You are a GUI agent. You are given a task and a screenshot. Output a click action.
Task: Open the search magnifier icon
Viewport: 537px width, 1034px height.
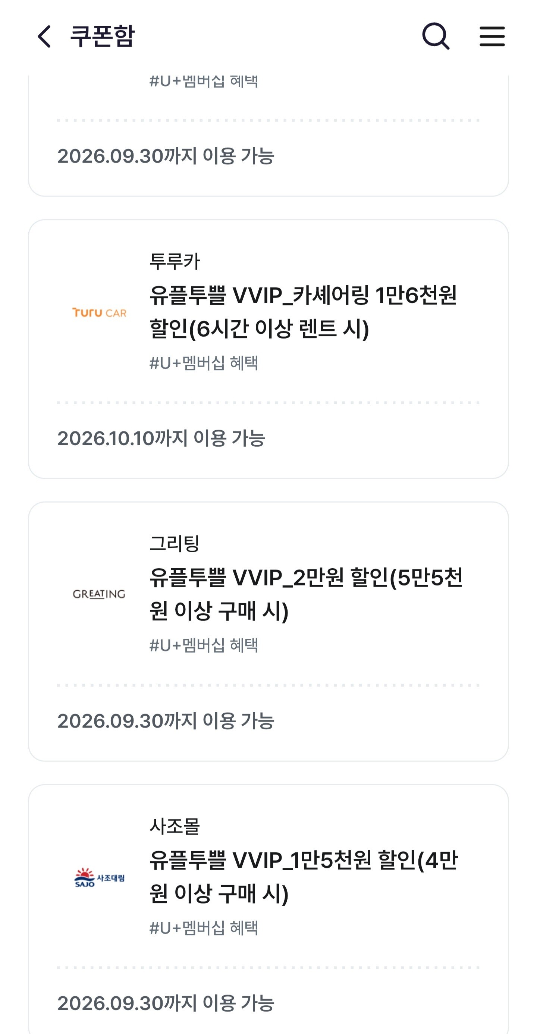pos(436,36)
